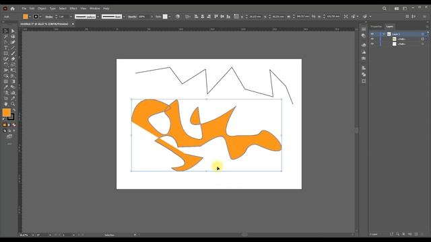431x242 pixels.
Task: Choose the Shape Builder tool
Action: [x=6, y=76]
